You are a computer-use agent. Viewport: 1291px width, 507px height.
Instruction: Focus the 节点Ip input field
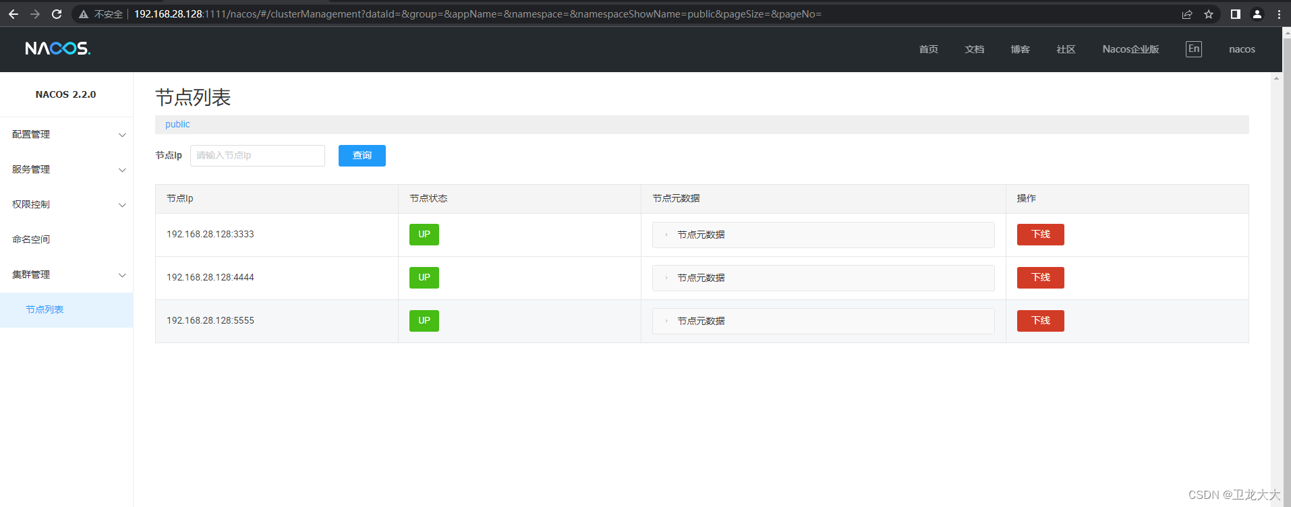pos(258,156)
